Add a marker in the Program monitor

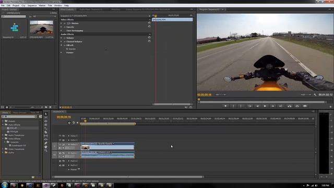(225, 106)
